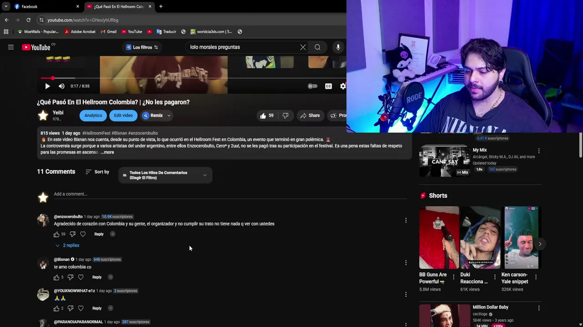This screenshot has height=327, width=583.
Task: Open the YouTube hamburger guide menu
Action: pos(11,47)
